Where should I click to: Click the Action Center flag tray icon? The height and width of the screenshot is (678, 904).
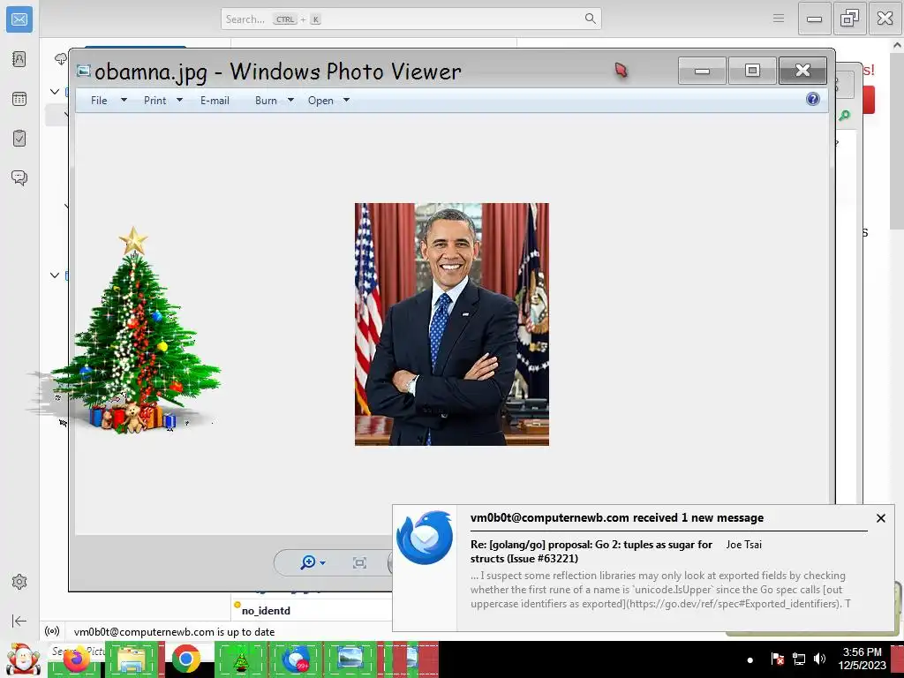click(x=777, y=659)
